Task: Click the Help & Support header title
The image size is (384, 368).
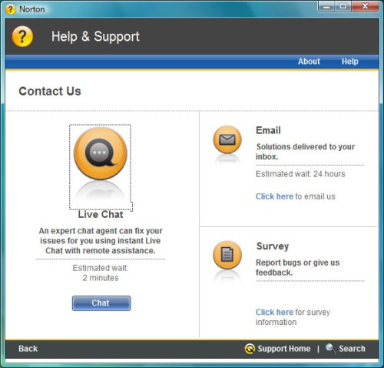Action: point(95,36)
